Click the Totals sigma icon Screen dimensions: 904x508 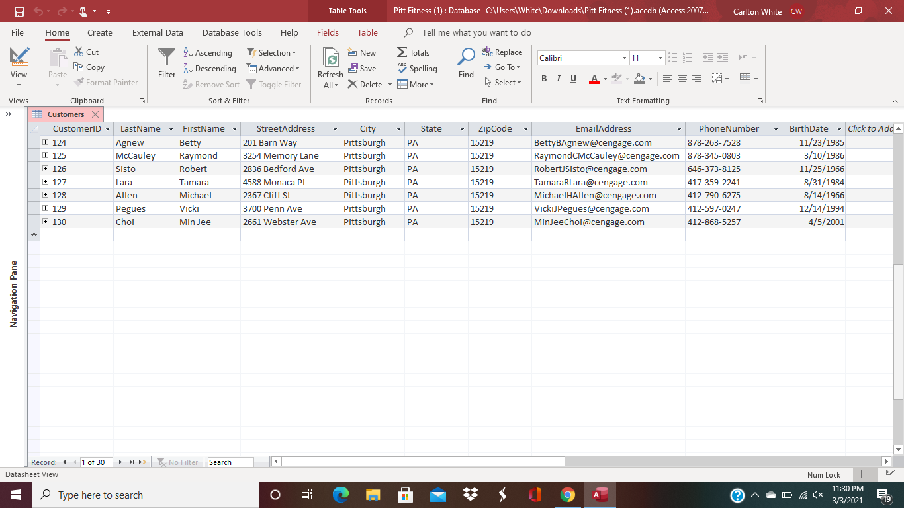click(402, 53)
